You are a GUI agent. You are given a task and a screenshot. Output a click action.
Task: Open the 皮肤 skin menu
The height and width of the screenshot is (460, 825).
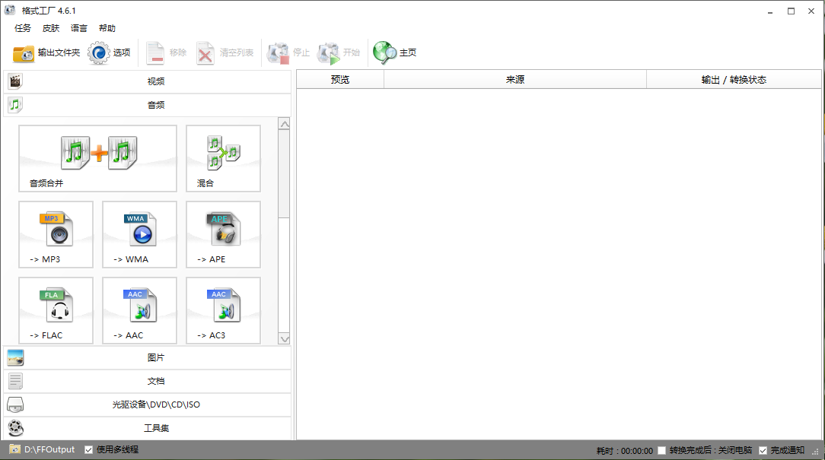pyautogui.click(x=51, y=28)
